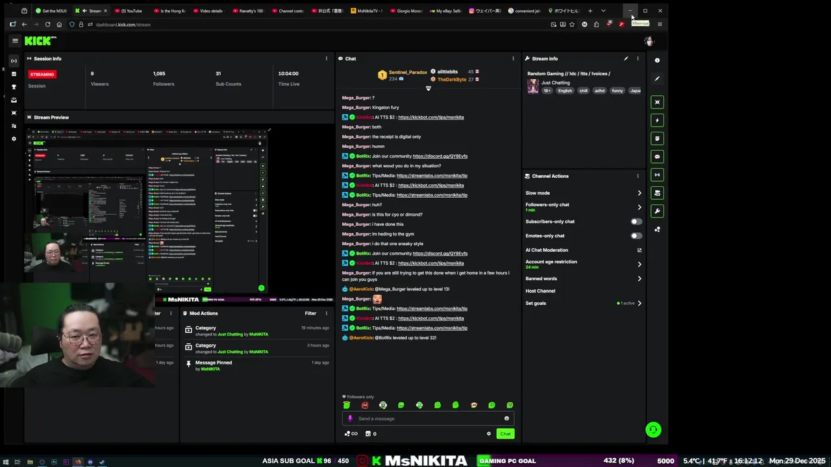Open AI Chat Moderation external link

(x=639, y=250)
